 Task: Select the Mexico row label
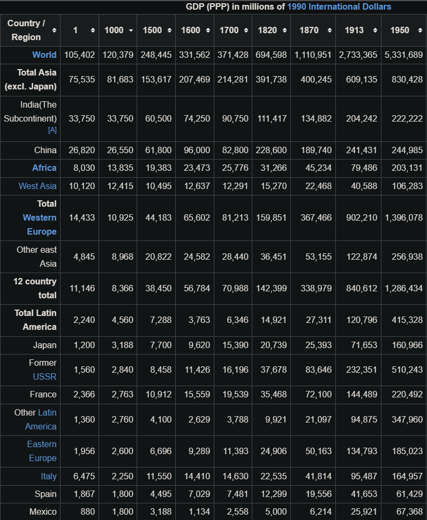43,512
